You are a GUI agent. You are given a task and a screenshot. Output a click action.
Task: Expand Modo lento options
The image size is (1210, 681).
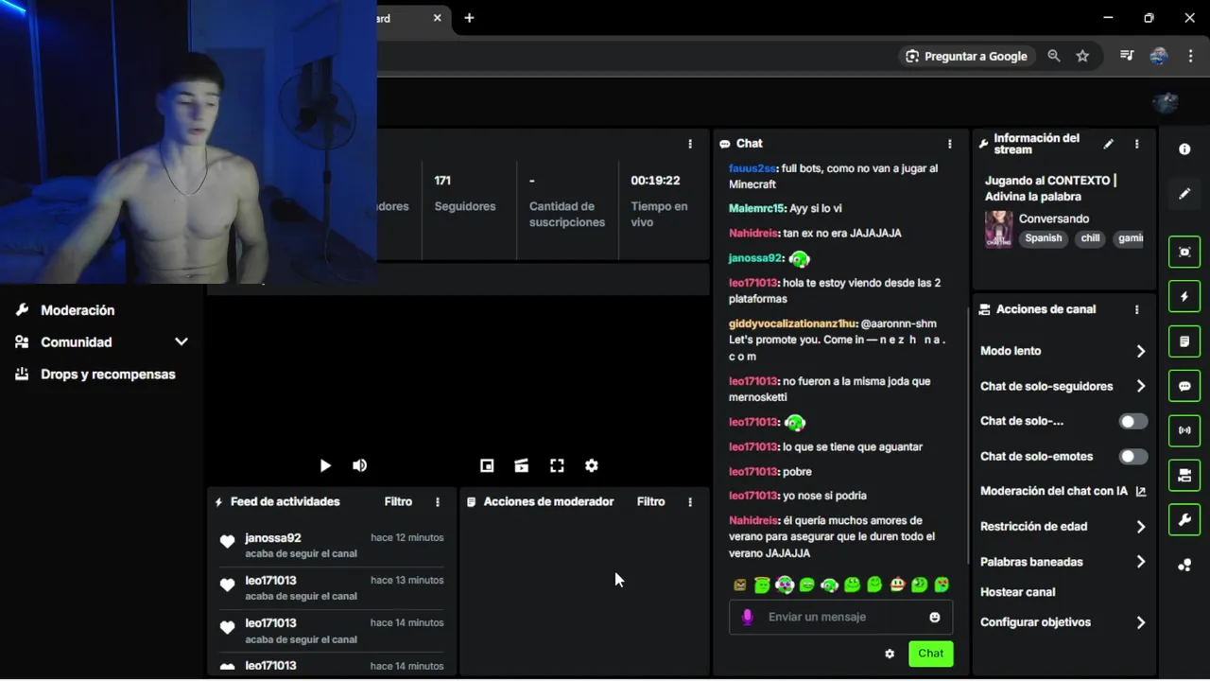pos(1141,351)
